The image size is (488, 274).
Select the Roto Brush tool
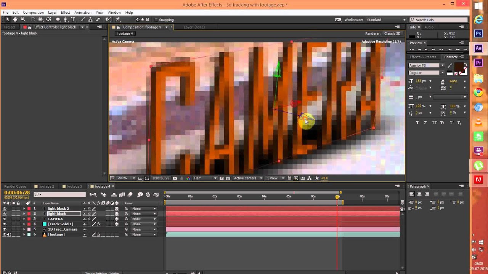108,19
